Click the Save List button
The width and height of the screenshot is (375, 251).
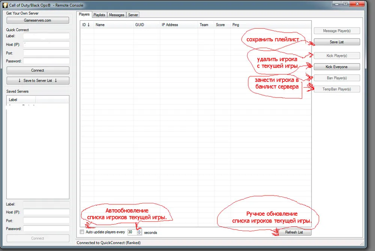coord(337,42)
